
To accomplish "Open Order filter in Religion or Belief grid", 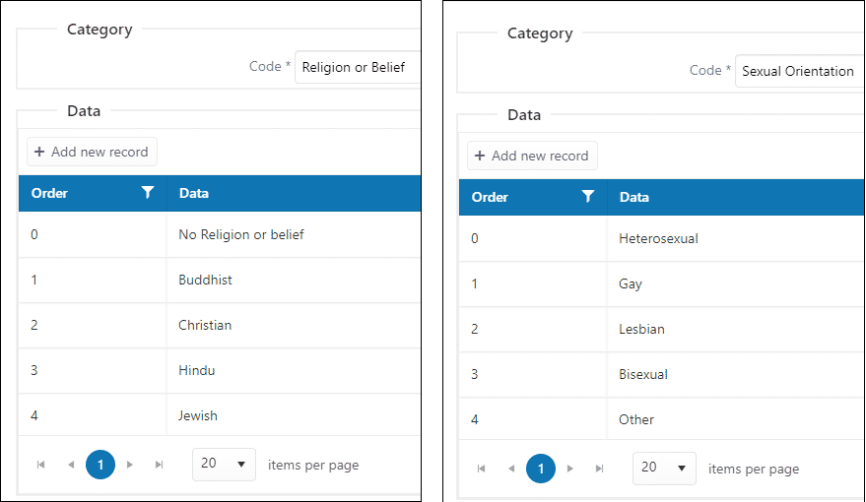I will (148, 193).
